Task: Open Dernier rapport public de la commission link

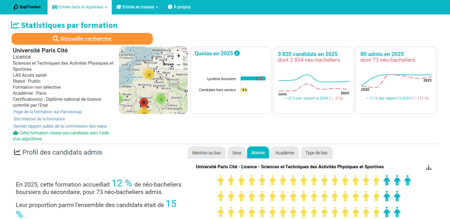Action: [60, 126]
